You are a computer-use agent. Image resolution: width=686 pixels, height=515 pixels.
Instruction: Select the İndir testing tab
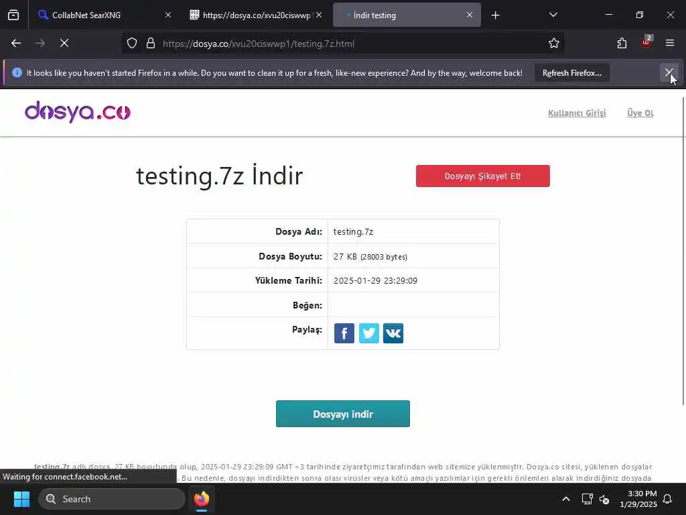[407, 15]
